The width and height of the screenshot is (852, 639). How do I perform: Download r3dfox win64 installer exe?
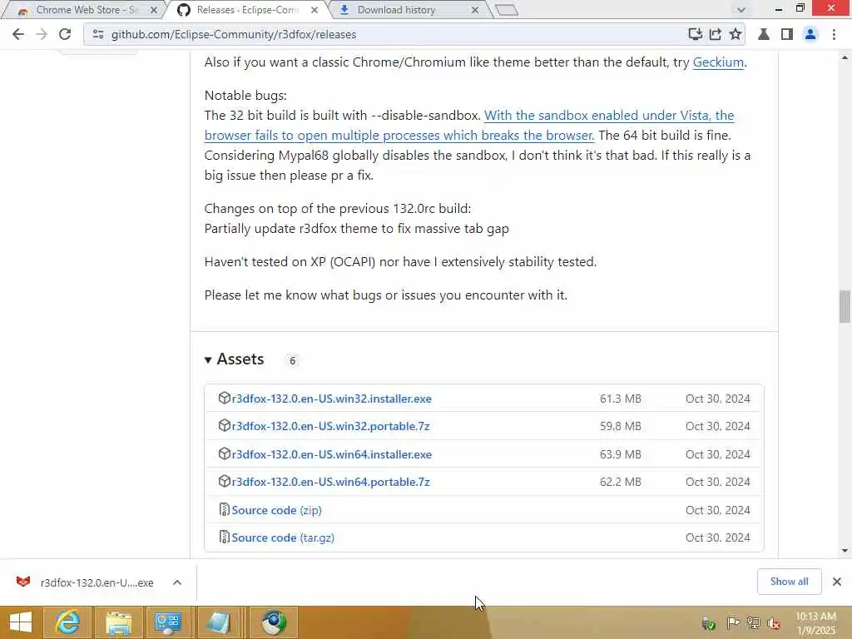[331, 454]
